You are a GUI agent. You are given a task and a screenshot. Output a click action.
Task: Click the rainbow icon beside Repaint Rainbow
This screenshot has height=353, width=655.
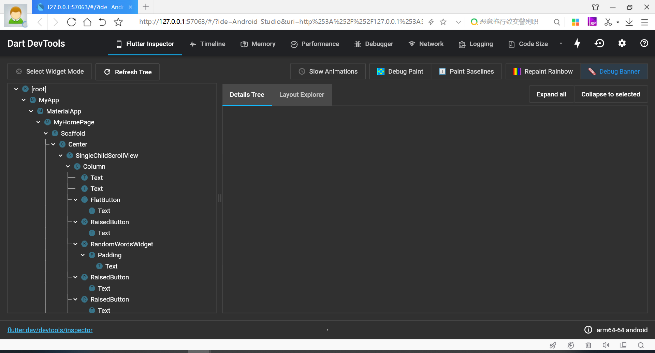click(516, 71)
